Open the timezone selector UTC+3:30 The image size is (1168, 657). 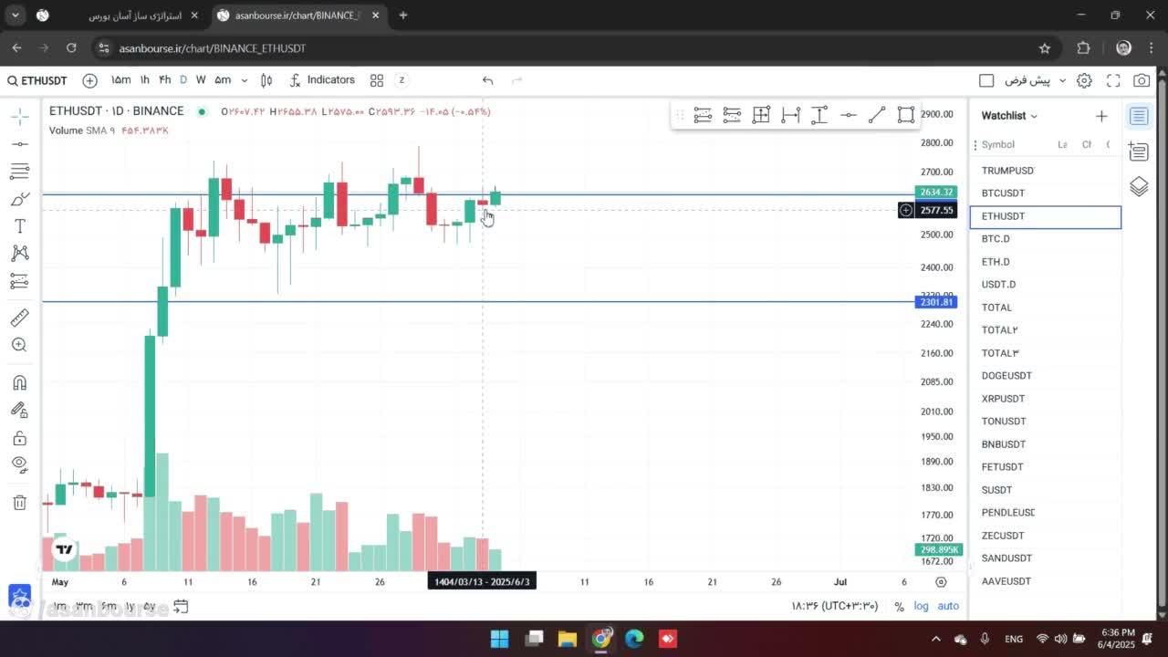[x=835, y=606]
